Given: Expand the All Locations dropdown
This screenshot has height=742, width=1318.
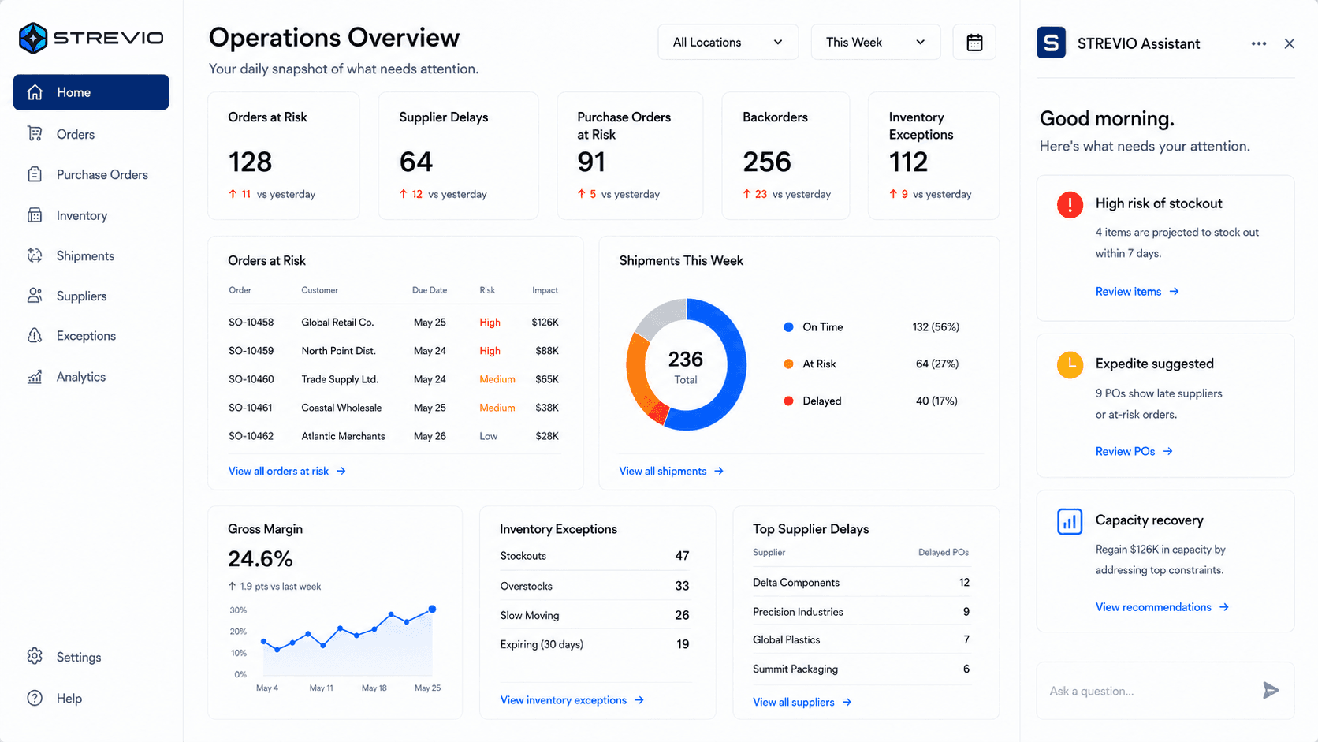Looking at the screenshot, I should pyautogui.click(x=728, y=43).
